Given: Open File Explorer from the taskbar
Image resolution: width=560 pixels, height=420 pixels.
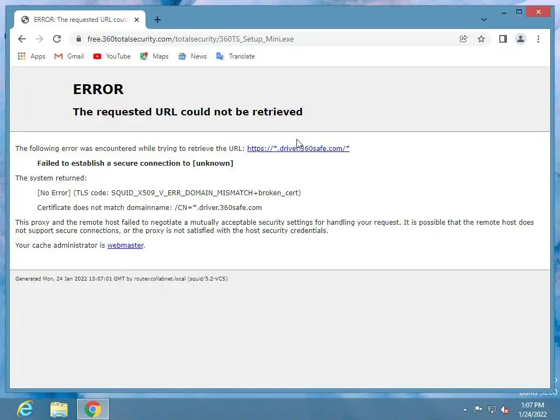Looking at the screenshot, I should pos(59,409).
